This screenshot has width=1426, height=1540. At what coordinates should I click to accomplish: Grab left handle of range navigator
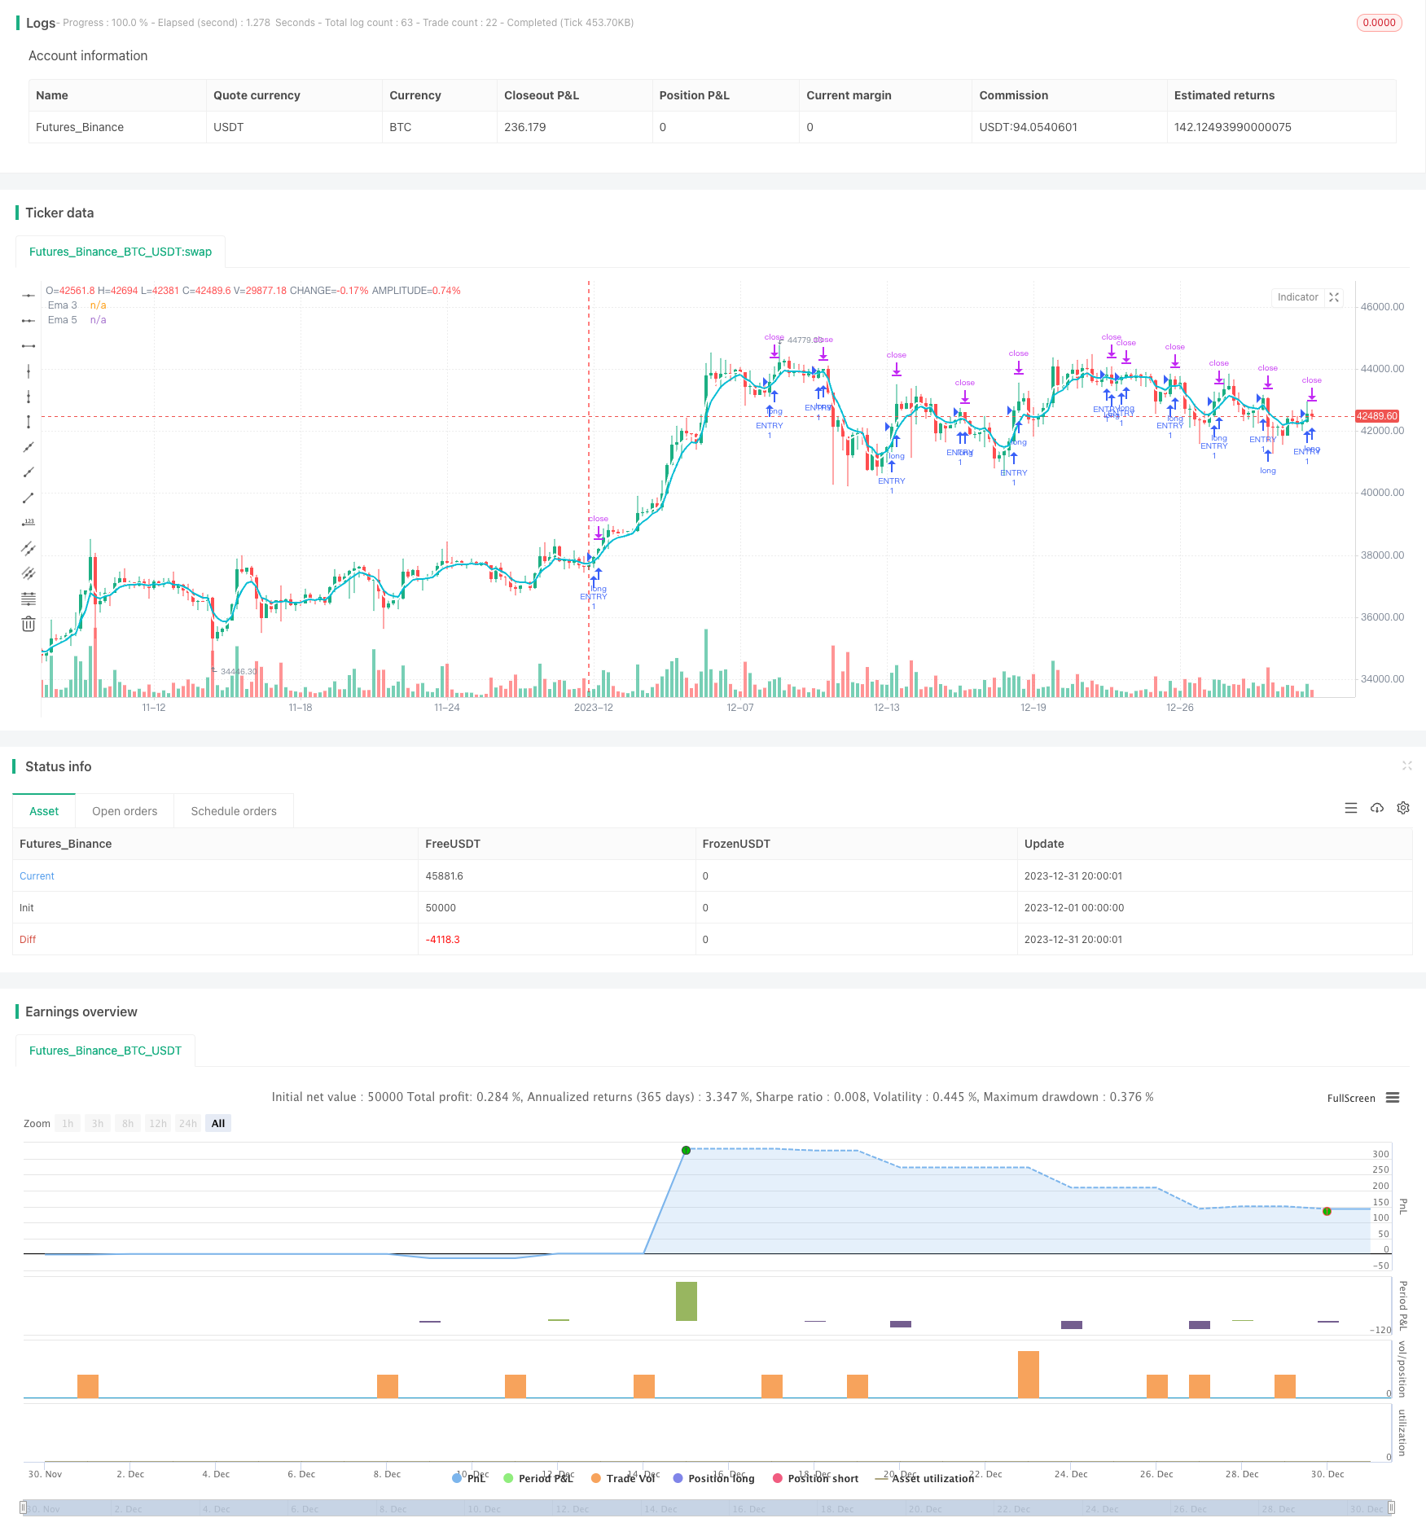(24, 1507)
